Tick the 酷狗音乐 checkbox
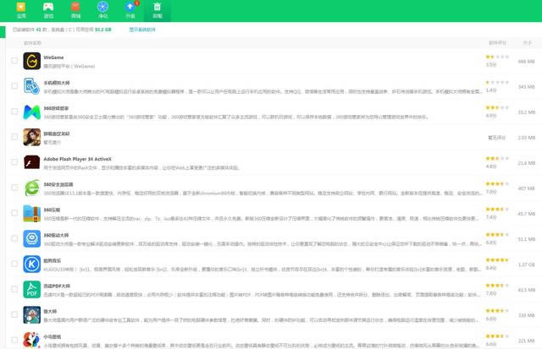This screenshot has width=542, height=349. click(x=14, y=264)
